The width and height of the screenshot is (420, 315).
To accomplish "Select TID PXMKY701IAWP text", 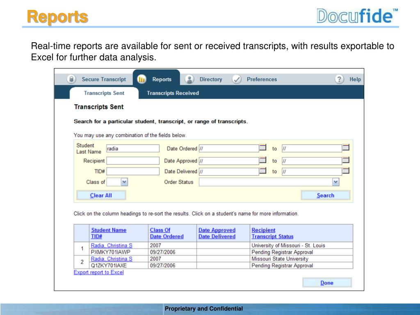I will click(110, 252).
